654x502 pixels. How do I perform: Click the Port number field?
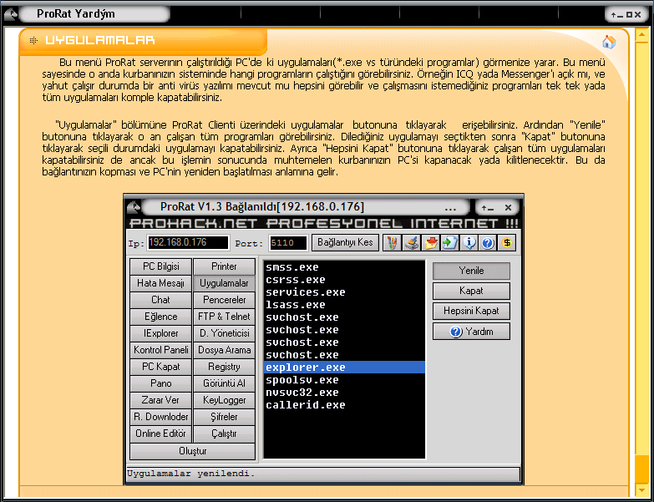click(x=288, y=243)
